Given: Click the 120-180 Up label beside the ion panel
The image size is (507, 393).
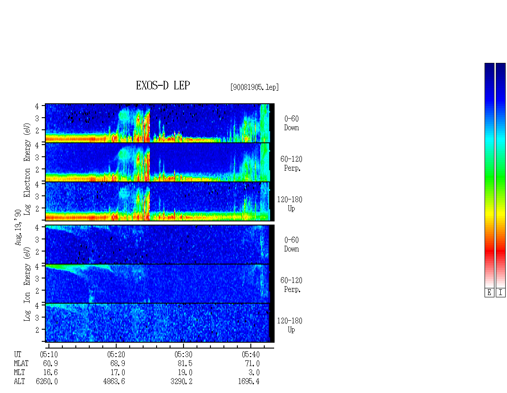Looking at the screenshot, I should pyautogui.click(x=290, y=325).
